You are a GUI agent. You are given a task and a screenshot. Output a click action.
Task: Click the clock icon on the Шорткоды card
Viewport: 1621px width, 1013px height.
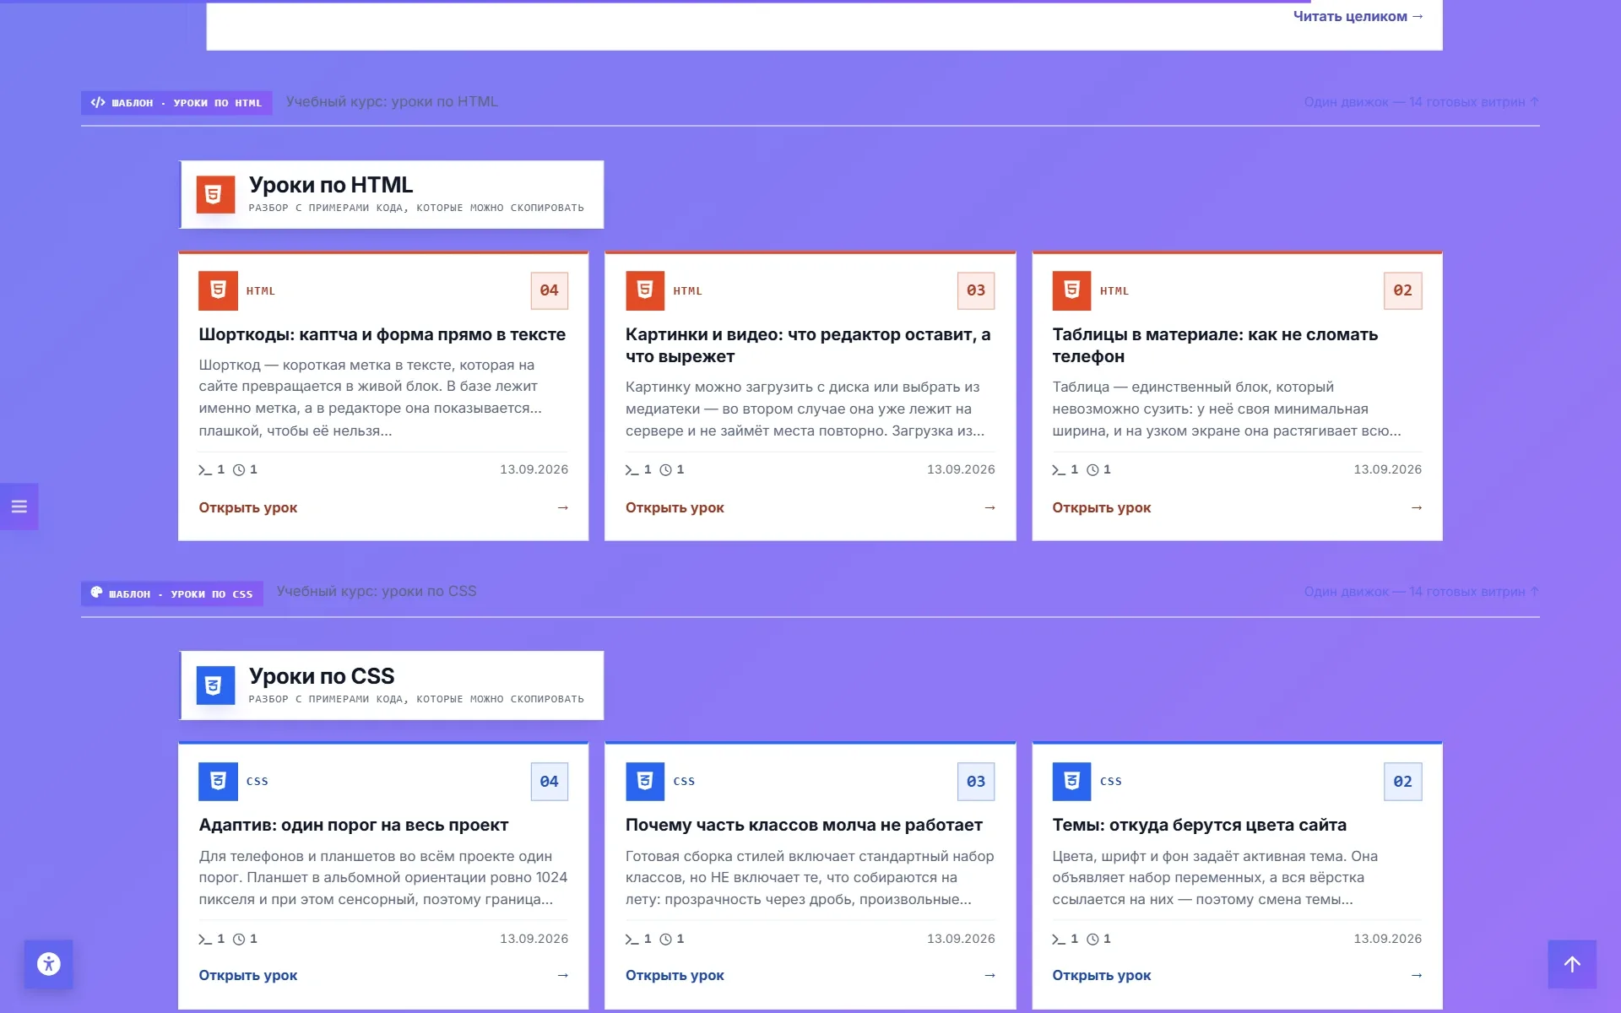[x=239, y=469]
